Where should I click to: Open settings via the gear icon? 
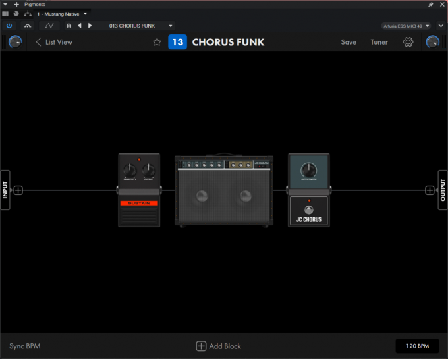click(408, 42)
